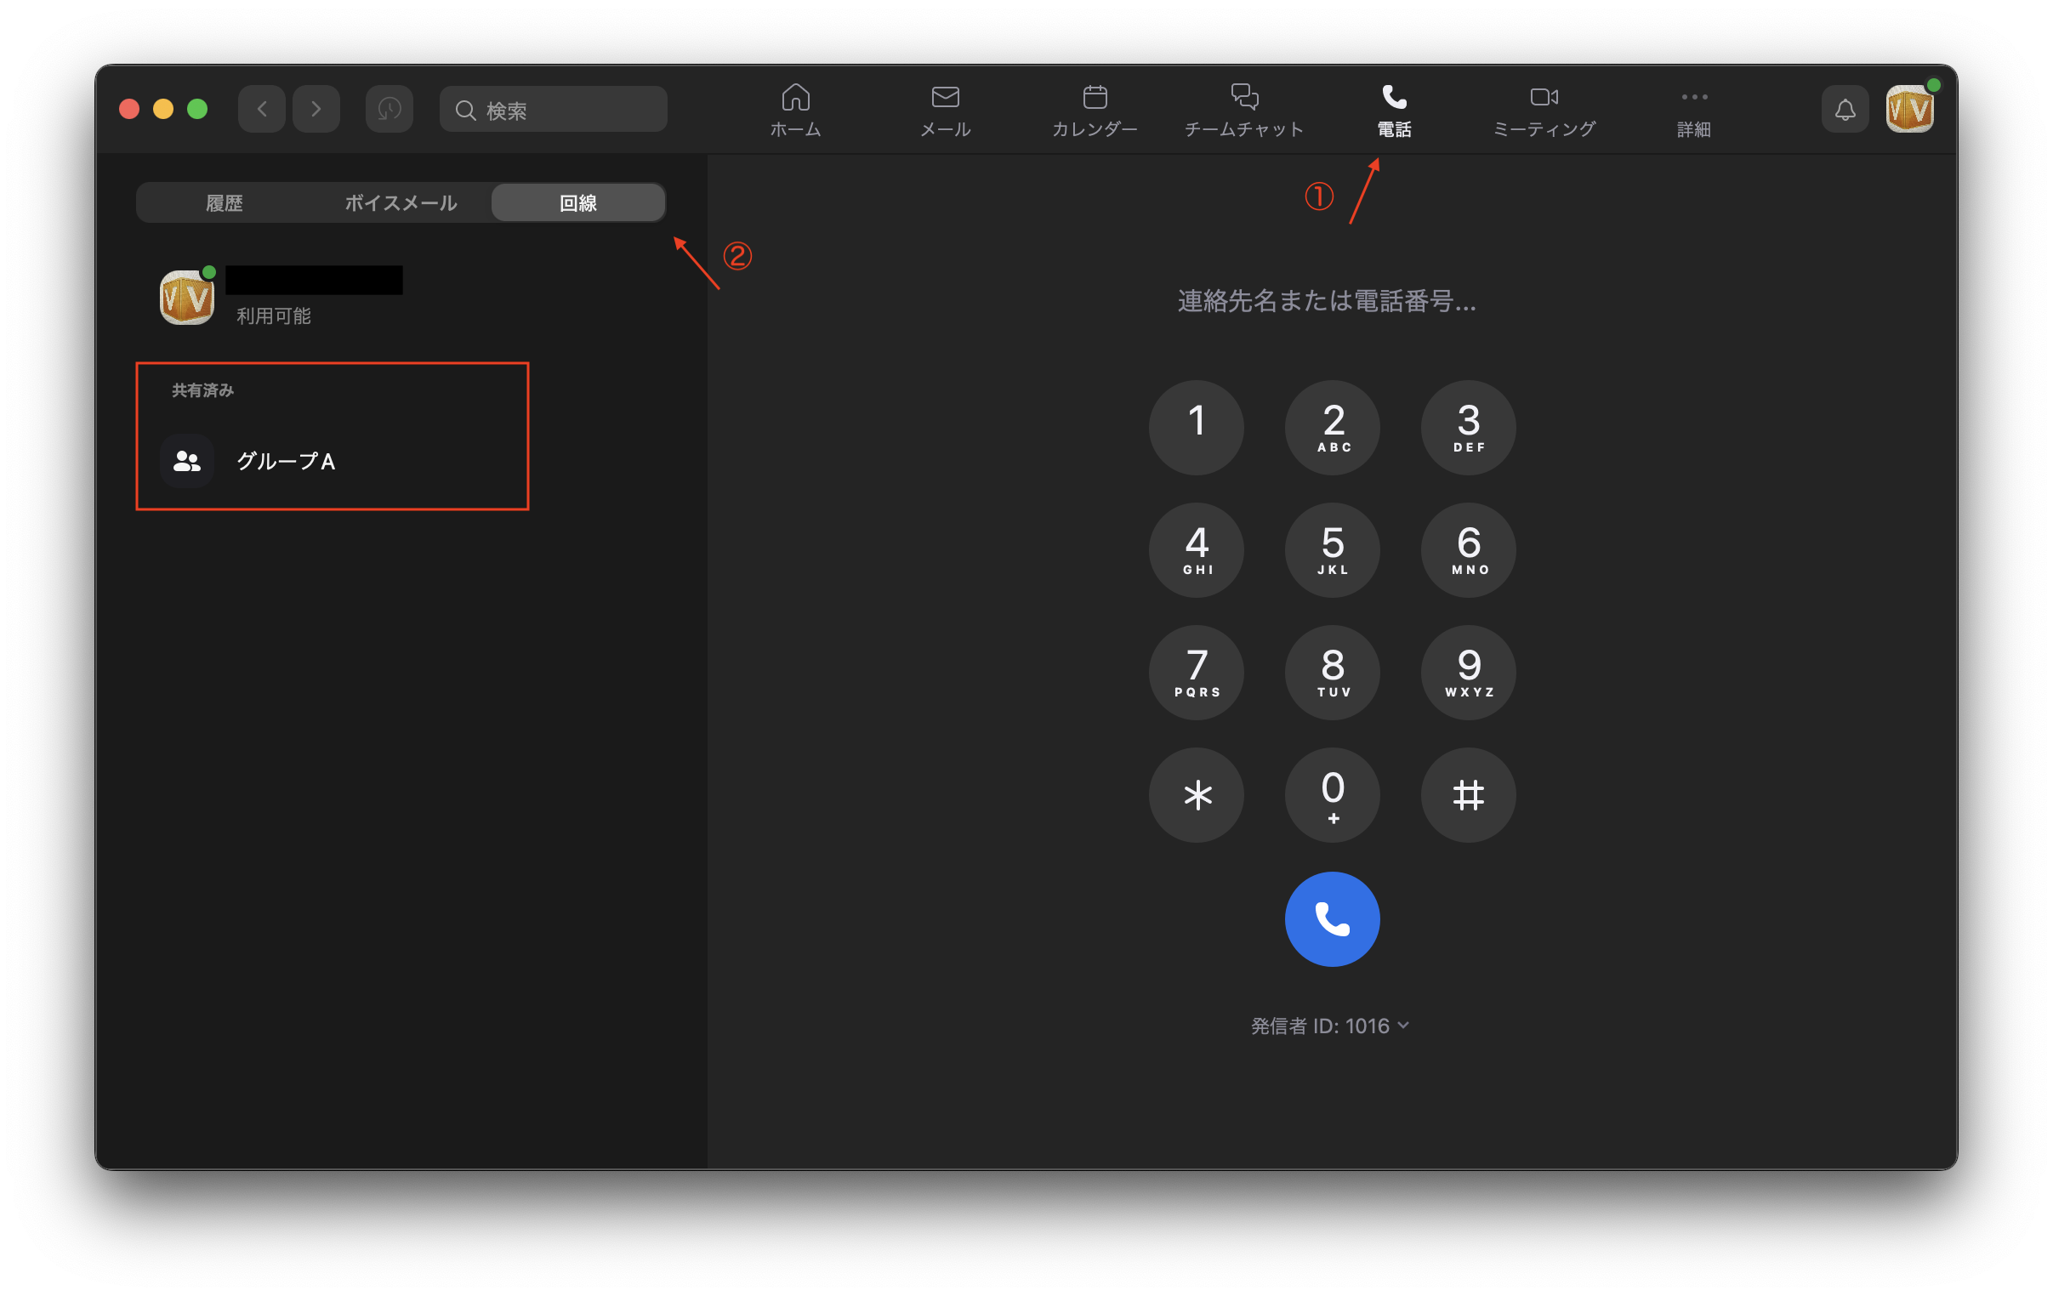Switch to the 履歴 (History) tab
Screen dimensions: 2053x1296
coord(225,203)
